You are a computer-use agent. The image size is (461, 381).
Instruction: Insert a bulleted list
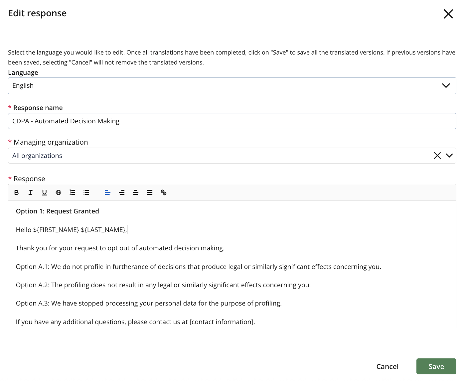[86, 192]
